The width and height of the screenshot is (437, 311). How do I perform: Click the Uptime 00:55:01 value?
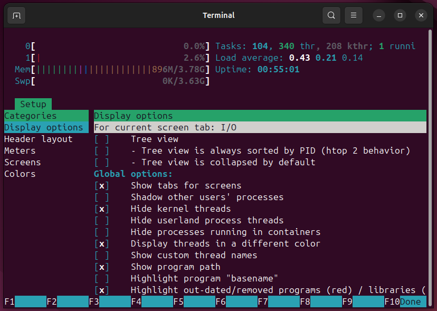278,70
